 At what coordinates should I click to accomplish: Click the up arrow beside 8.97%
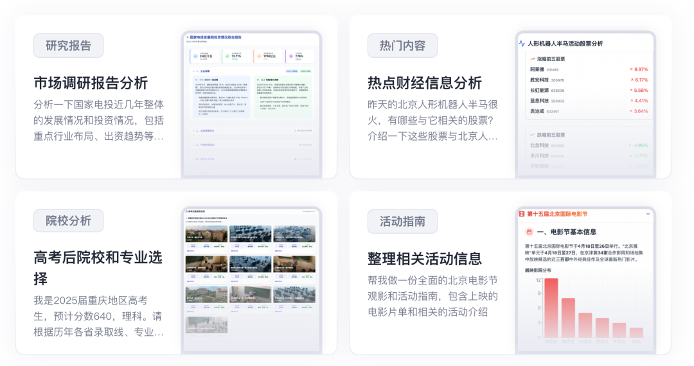[631, 69]
